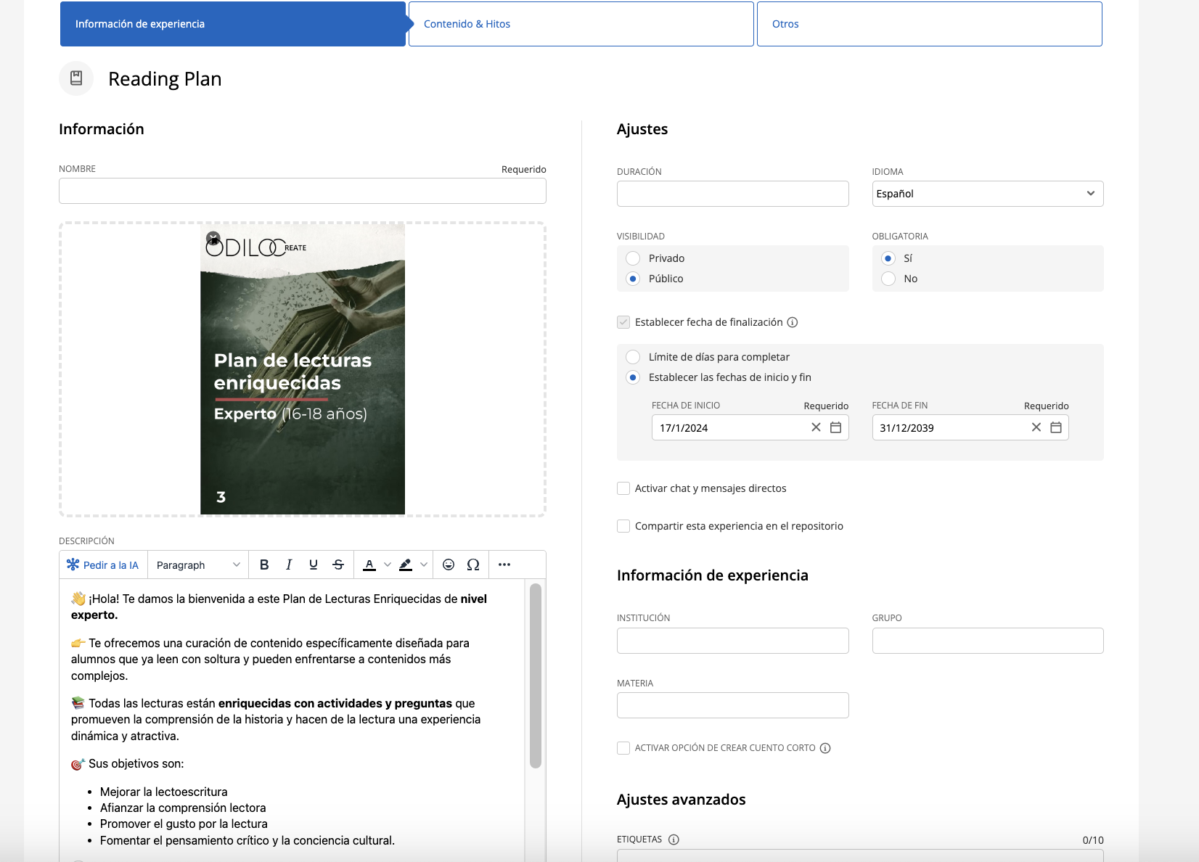Clear the Fecha de inicio date
The width and height of the screenshot is (1199, 862).
point(816,427)
